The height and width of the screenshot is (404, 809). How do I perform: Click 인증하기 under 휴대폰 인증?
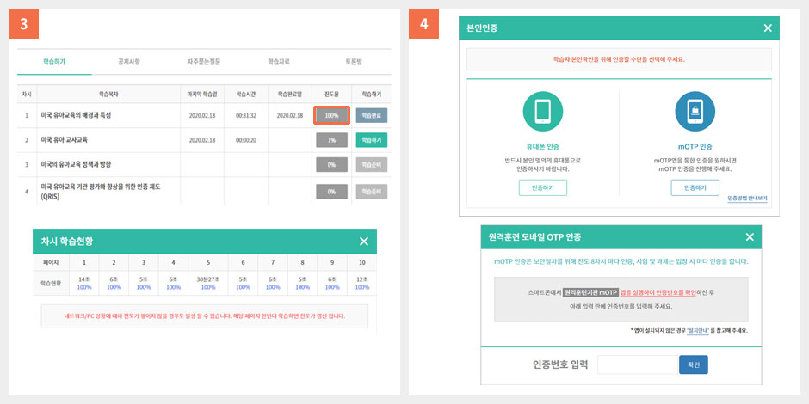(x=542, y=187)
